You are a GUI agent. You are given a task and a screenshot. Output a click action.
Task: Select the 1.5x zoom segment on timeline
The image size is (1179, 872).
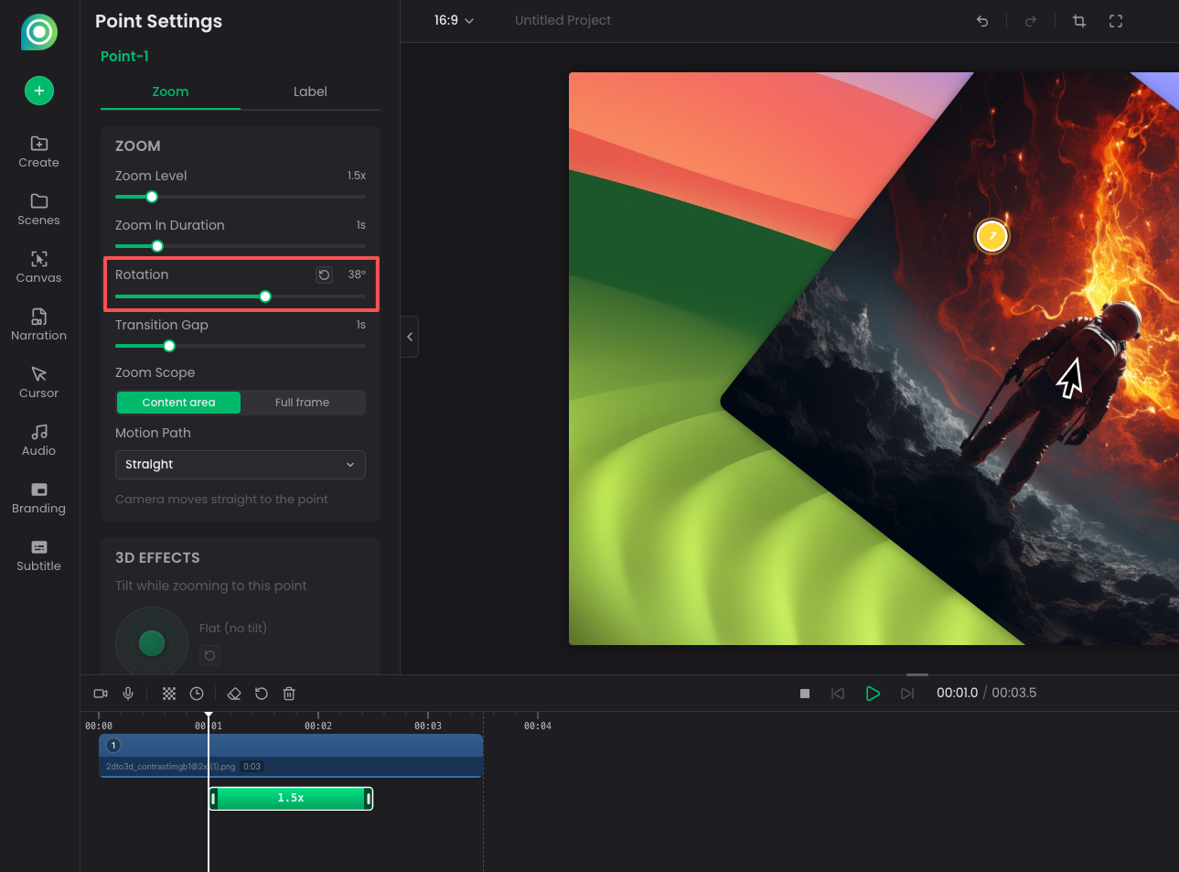(x=291, y=799)
